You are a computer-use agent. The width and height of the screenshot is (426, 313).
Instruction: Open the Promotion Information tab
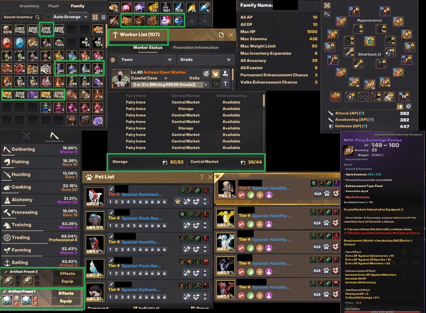point(196,48)
